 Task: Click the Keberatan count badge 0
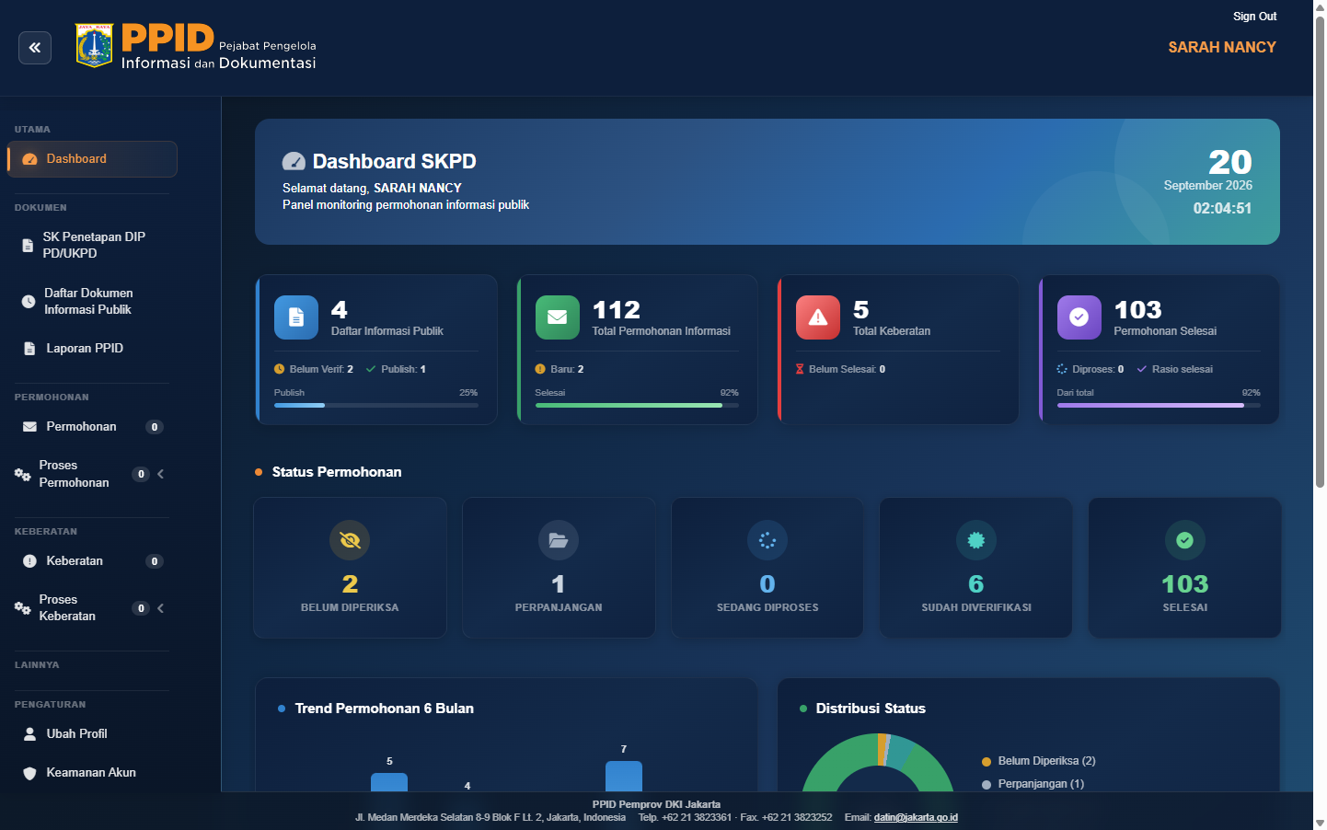pos(155,561)
